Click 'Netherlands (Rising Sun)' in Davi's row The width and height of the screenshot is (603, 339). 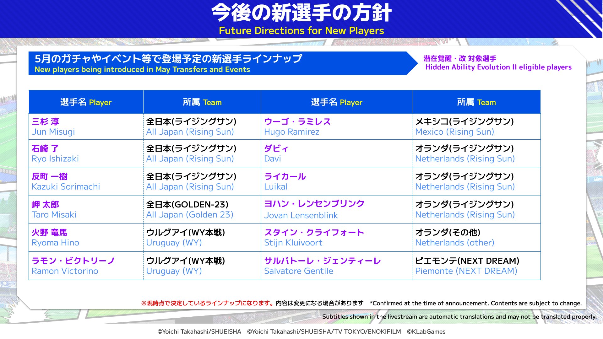click(476, 153)
